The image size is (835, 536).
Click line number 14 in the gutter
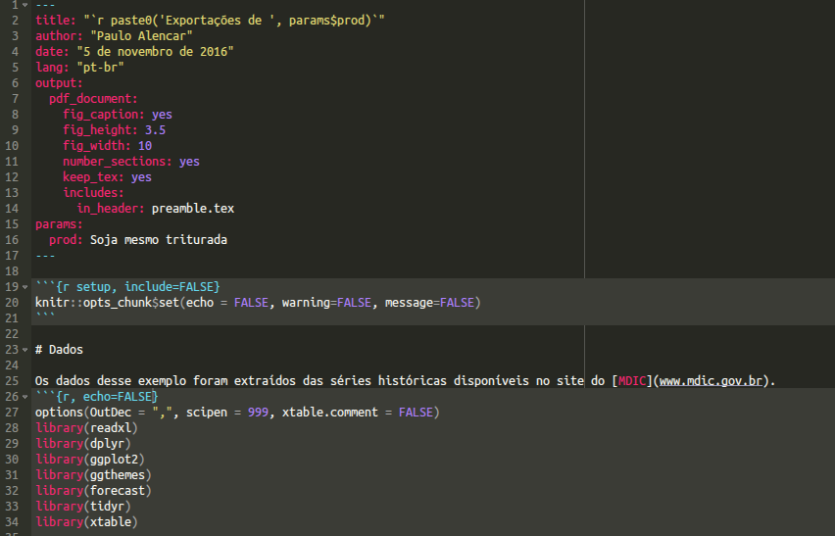click(x=12, y=209)
